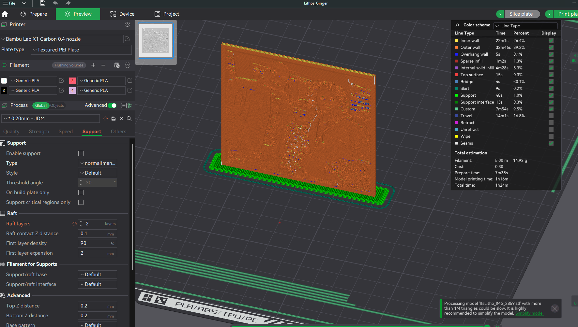Viewport: 578px width, 327px height.
Task: Enable support via its checkbox
Action: pyautogui.click(x=81, y=153)
